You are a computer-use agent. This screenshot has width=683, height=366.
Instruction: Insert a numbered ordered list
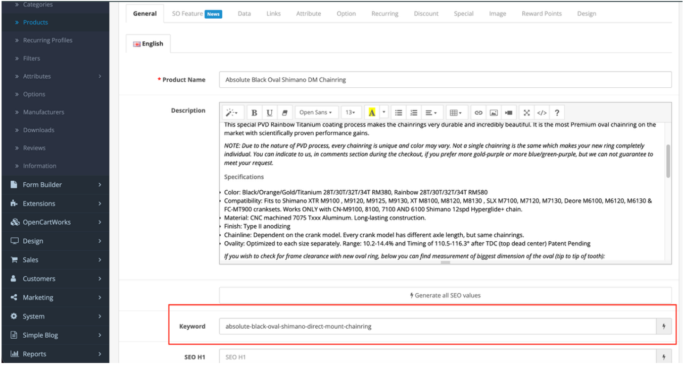click(414, 112)
